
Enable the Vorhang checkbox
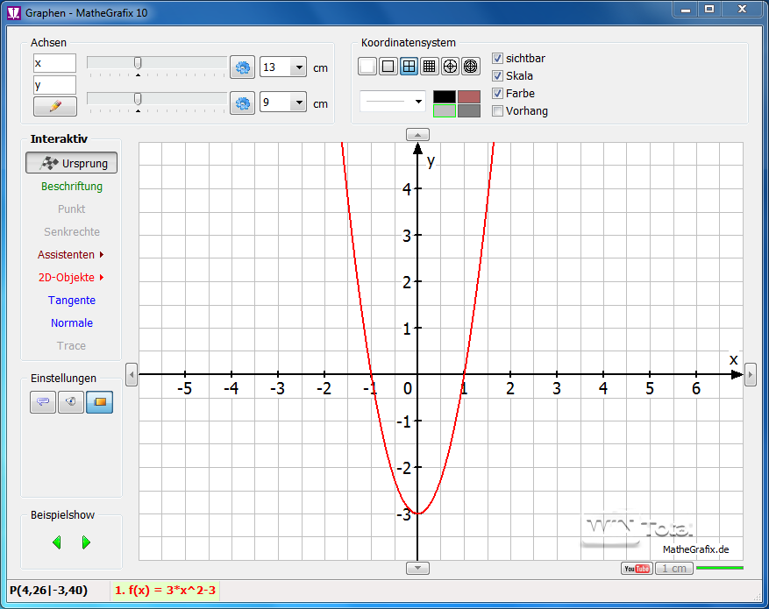pos(498,111)
